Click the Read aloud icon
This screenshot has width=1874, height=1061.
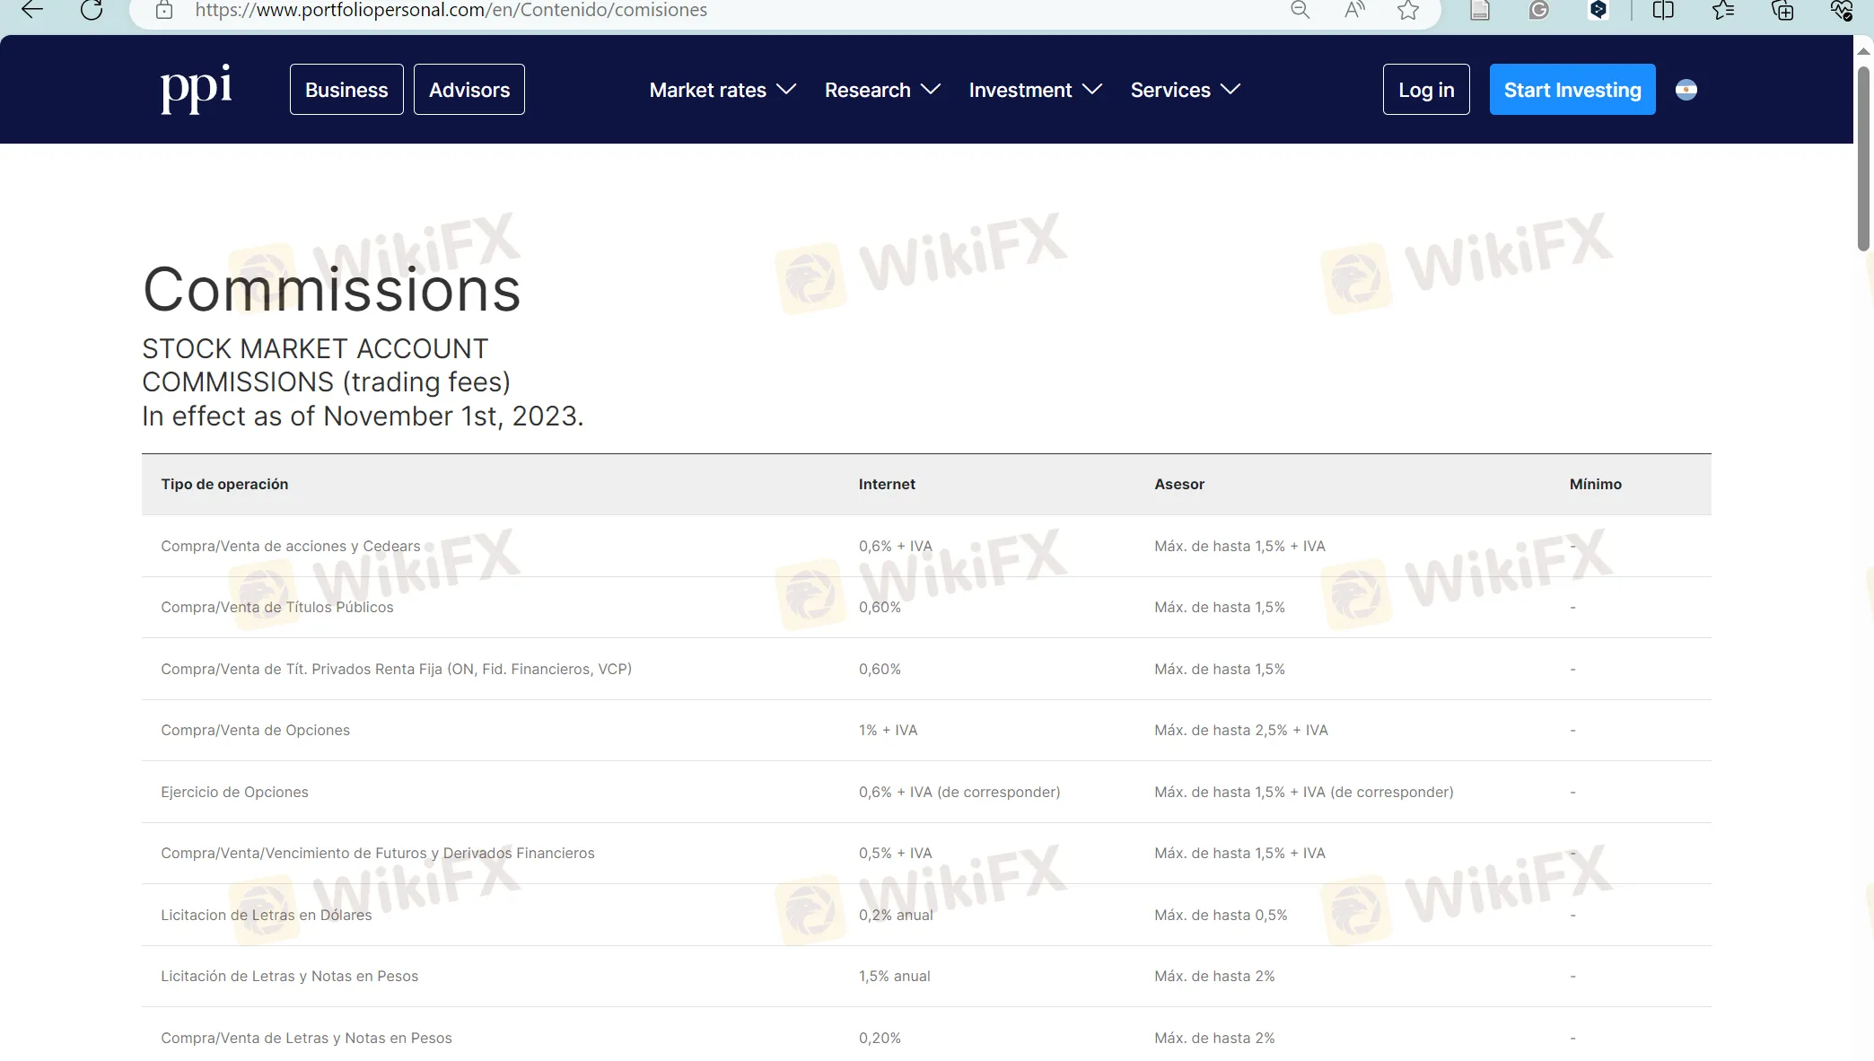(x=1354, y=11)
